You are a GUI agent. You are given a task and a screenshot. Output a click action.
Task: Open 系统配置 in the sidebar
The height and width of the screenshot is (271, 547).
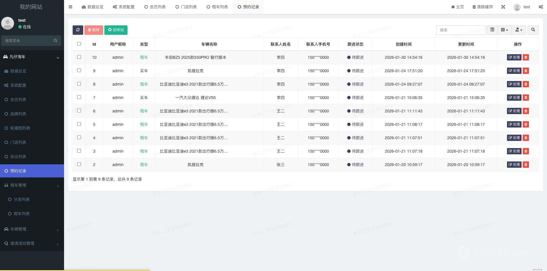pyautogui.click(x=32, y=85)
